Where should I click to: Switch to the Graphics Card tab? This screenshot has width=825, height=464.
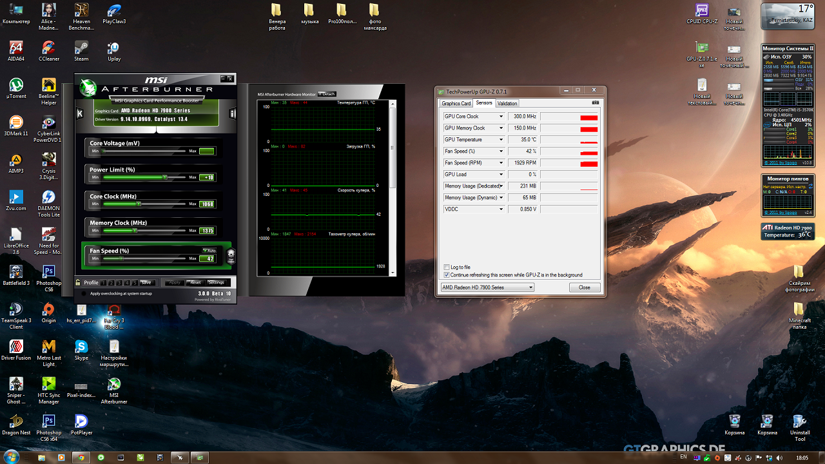pos(456,103)
